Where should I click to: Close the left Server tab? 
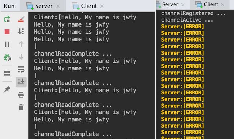[x=58, y=6]
